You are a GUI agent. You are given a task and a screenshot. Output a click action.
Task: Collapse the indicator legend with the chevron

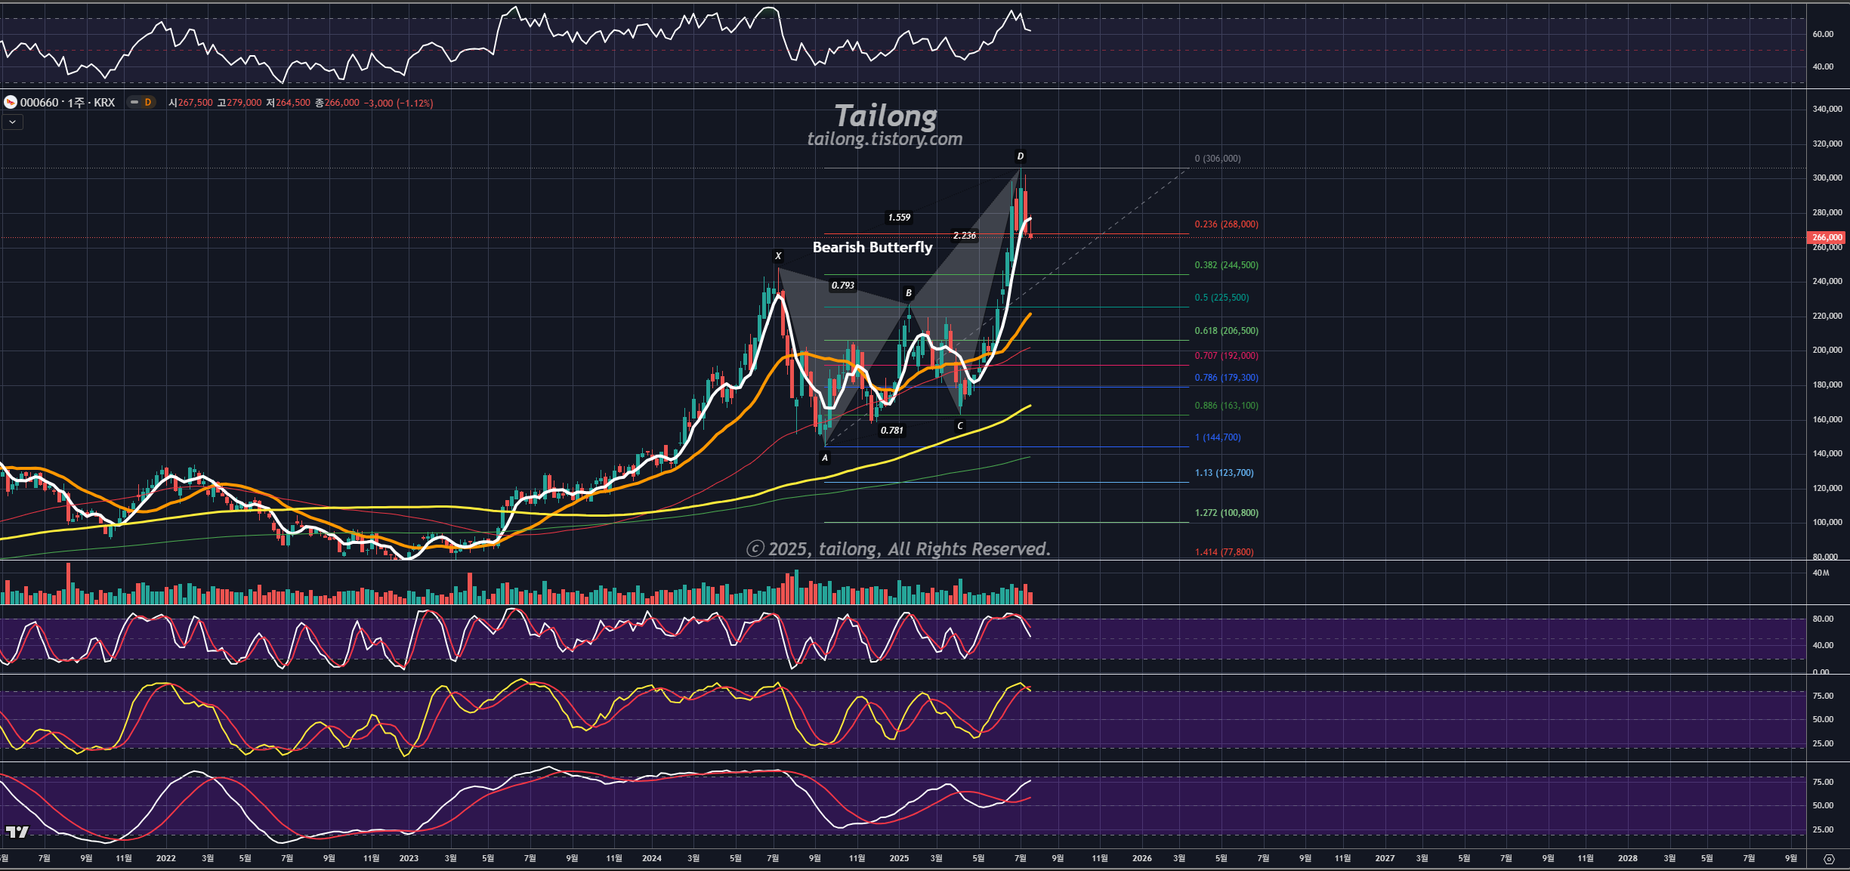click(12, 122)
